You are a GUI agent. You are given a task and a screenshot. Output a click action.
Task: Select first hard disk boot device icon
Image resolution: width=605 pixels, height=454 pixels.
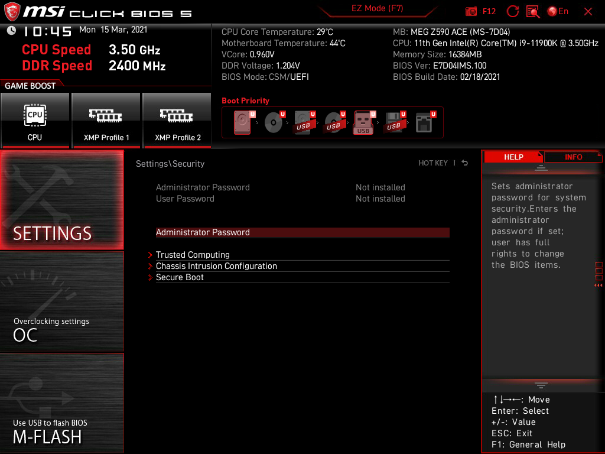243,122
